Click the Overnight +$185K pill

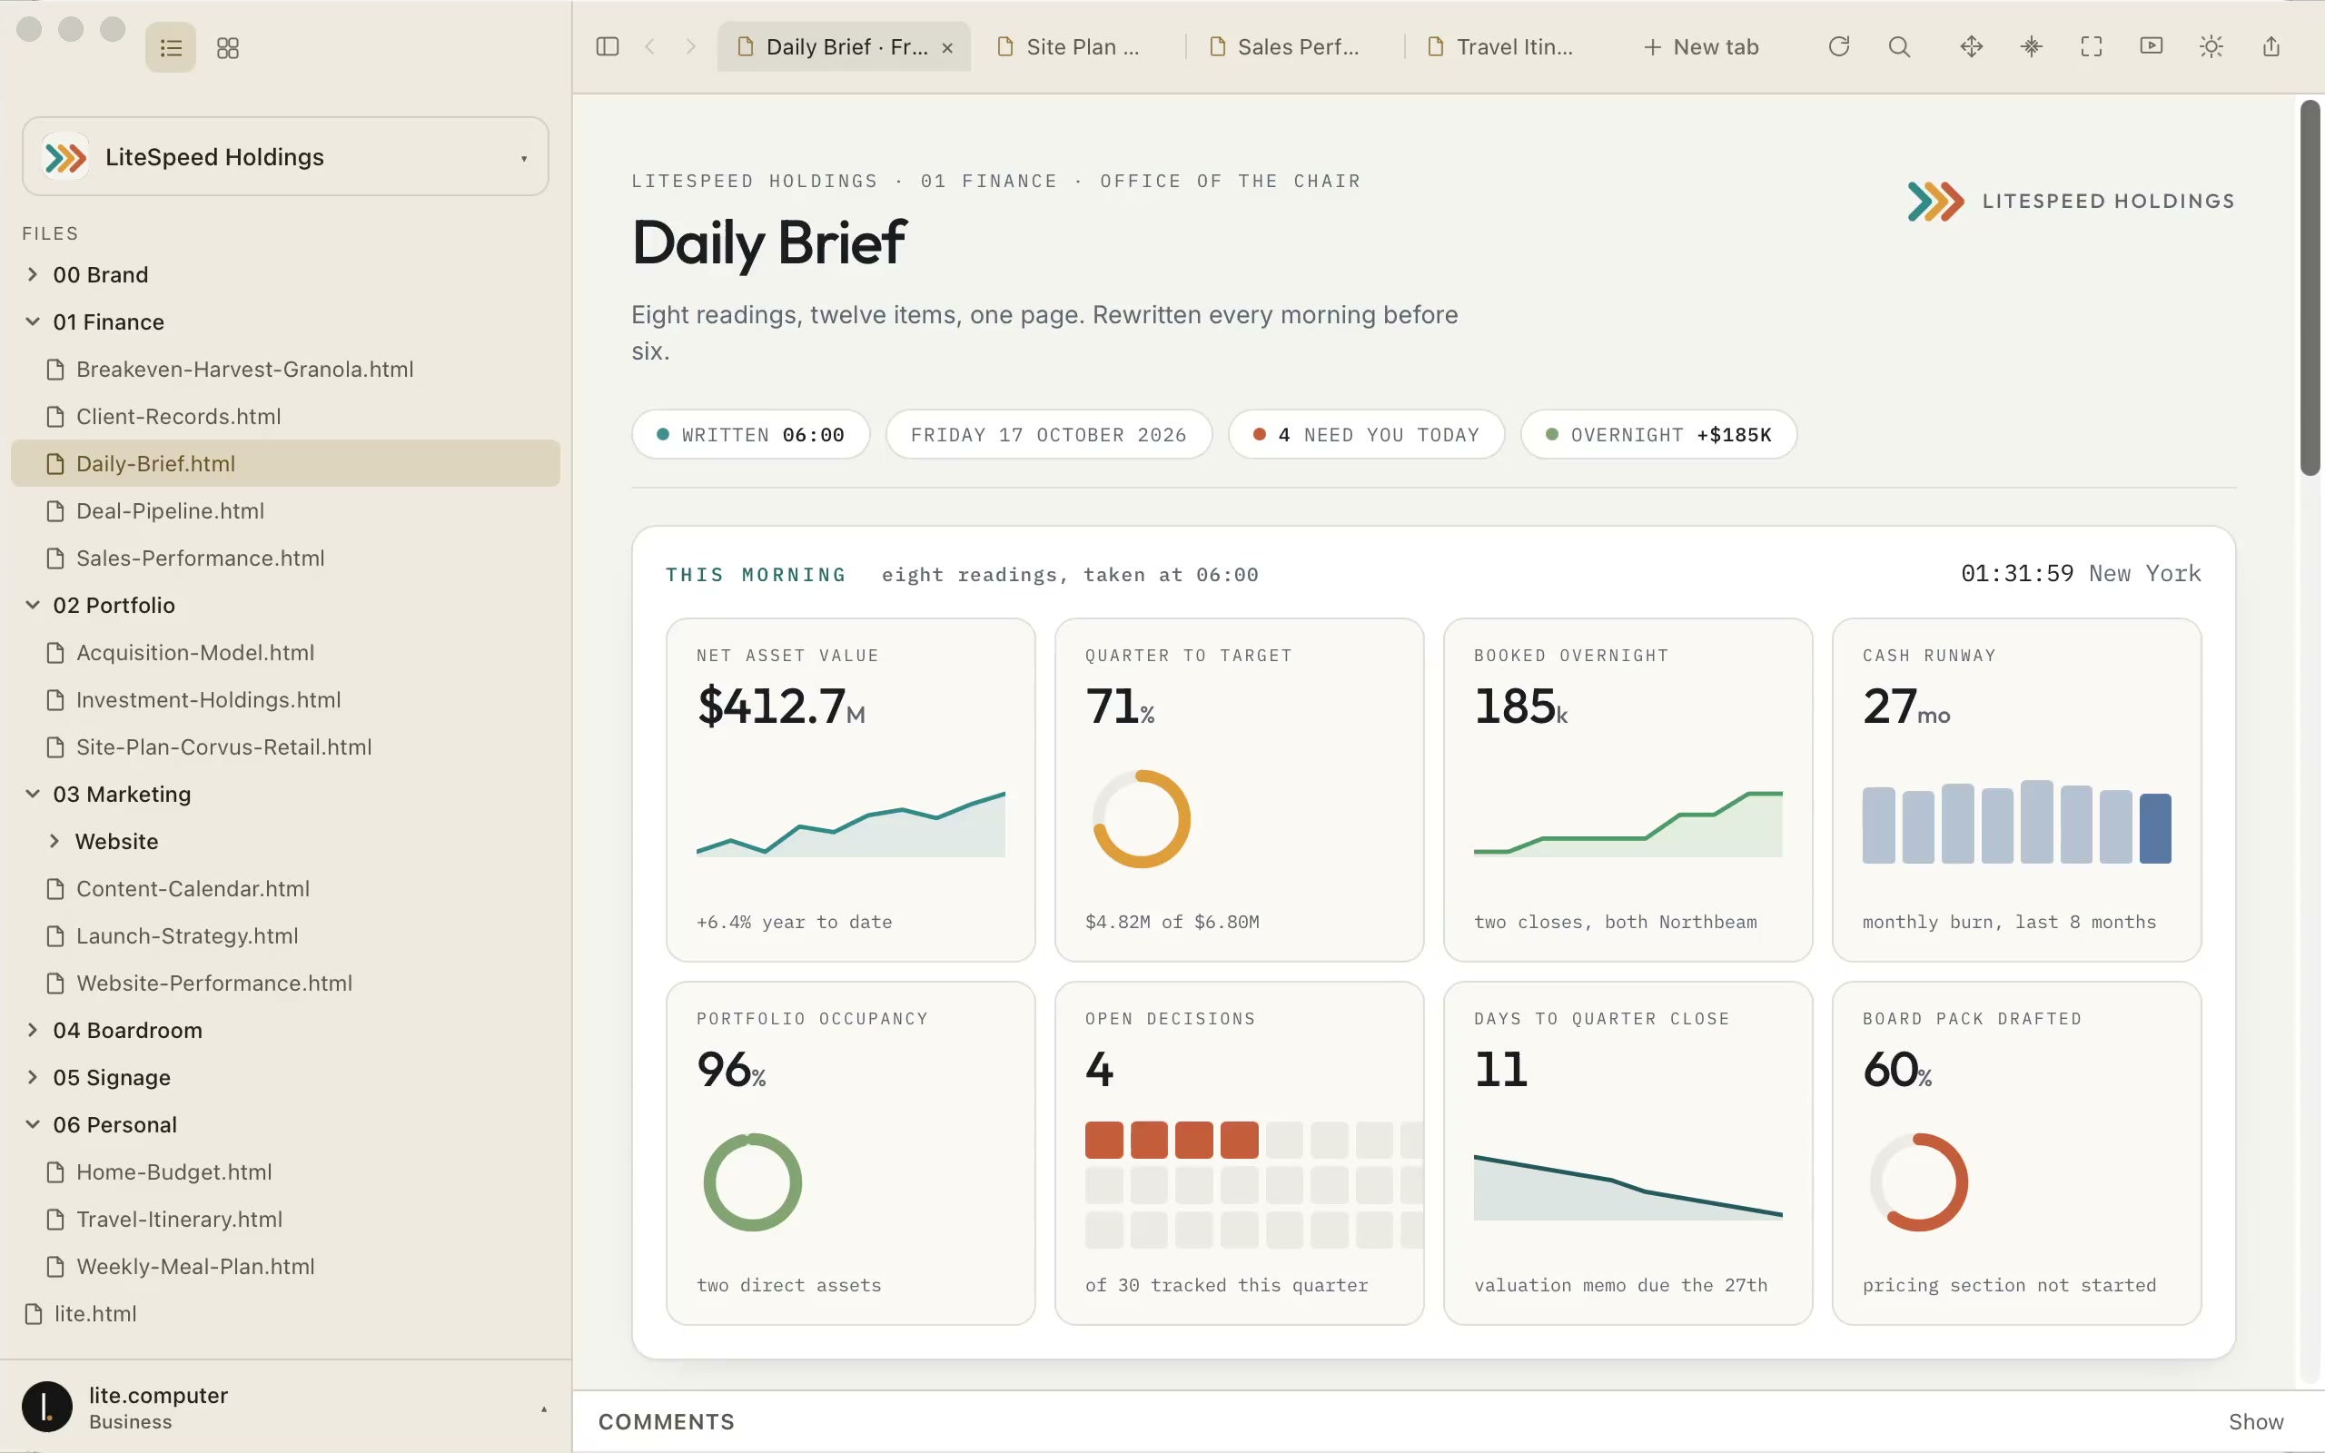coord(1659,434)
